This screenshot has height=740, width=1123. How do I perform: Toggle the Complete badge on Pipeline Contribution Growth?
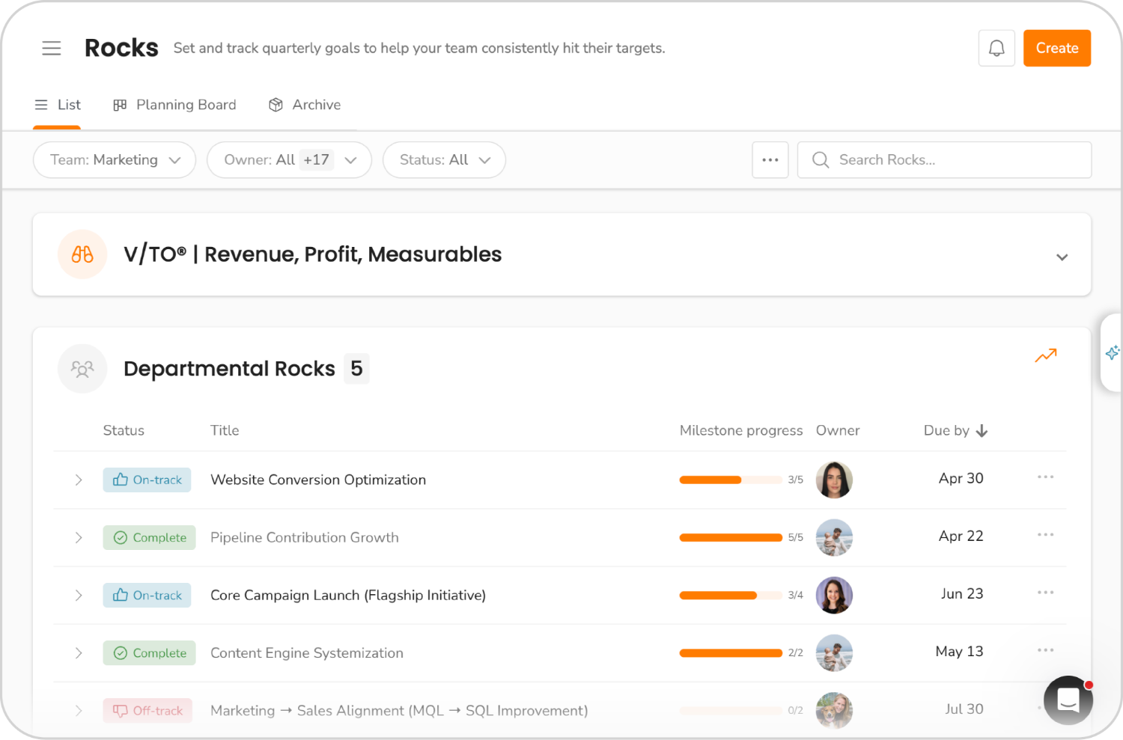pyautogui.click(x=149, y=537)
